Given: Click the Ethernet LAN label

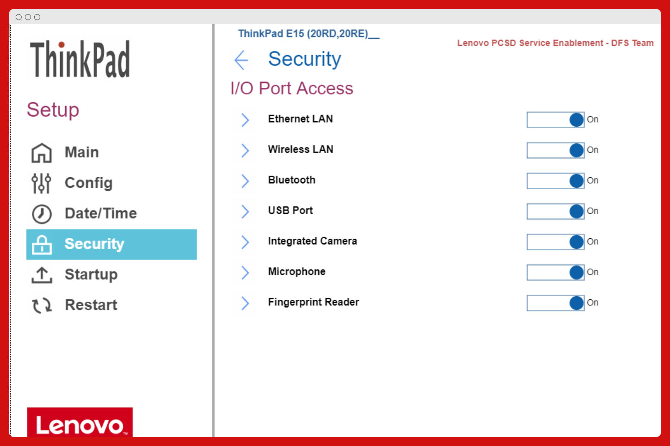Looking at the screenshot, I should (300, 119).
